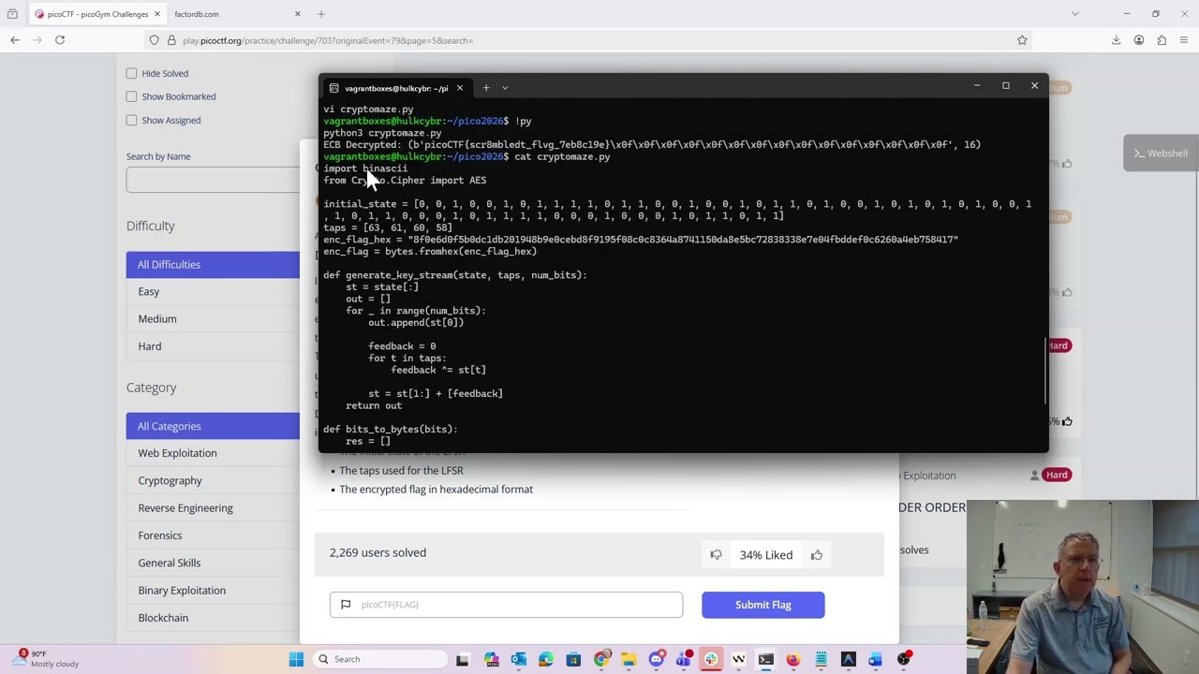
Task: Open Slack from the taskbar
Action: click(x=711, y=659)
